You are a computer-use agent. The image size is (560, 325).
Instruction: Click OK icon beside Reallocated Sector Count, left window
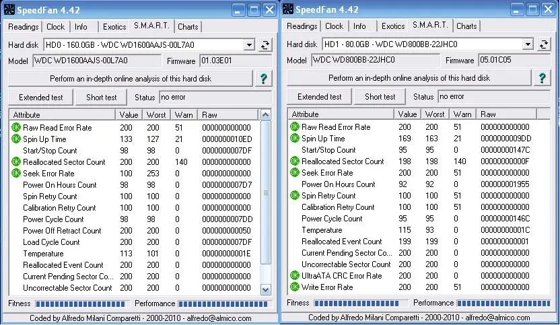tap(16, 161)
